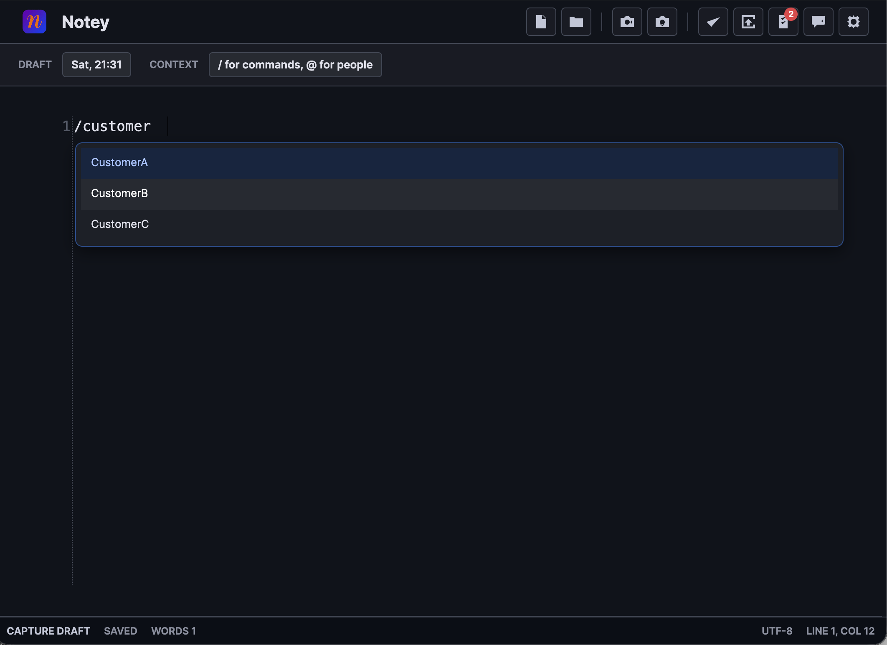
Task: Click UTF-8 encoding in status bar
Action: click(x=777, y=631)
